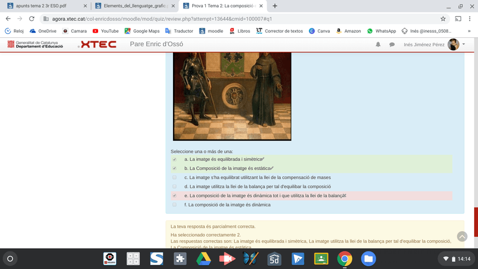Close the apunts tema 2 tab
This screenshot has width=478, height=269.
coord(85,6)
